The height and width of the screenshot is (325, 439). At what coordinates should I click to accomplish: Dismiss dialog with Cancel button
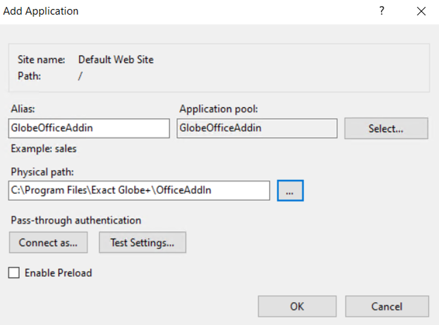[x=387, y=306]
